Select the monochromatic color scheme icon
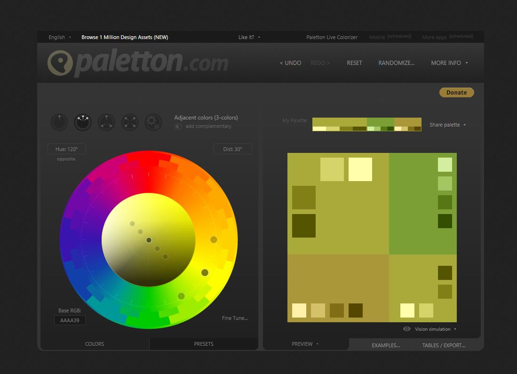This screenshot has width=517, height=374. (59, 122)
